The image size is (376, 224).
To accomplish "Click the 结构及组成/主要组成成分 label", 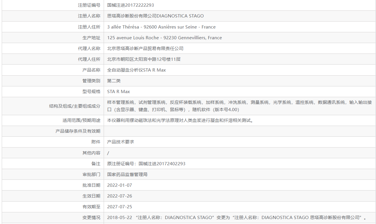I will pyautogui.click(x=75, y=106).
